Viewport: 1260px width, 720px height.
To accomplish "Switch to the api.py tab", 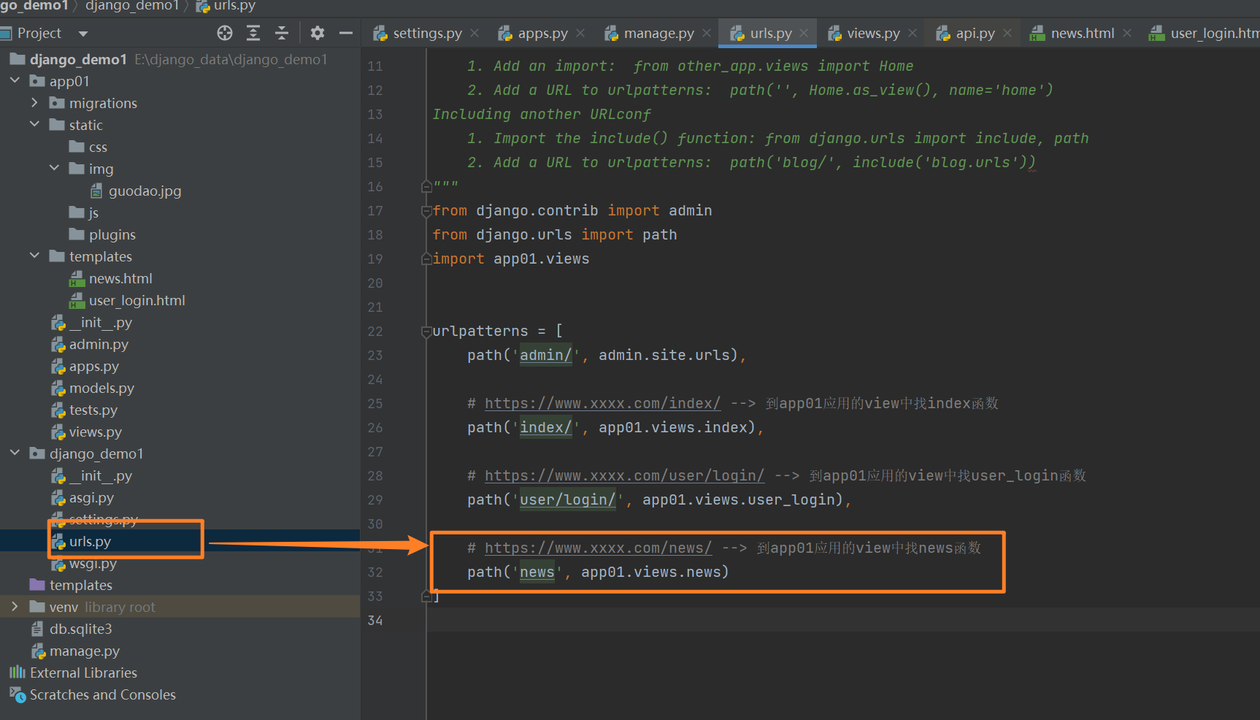I will [975, 33].
